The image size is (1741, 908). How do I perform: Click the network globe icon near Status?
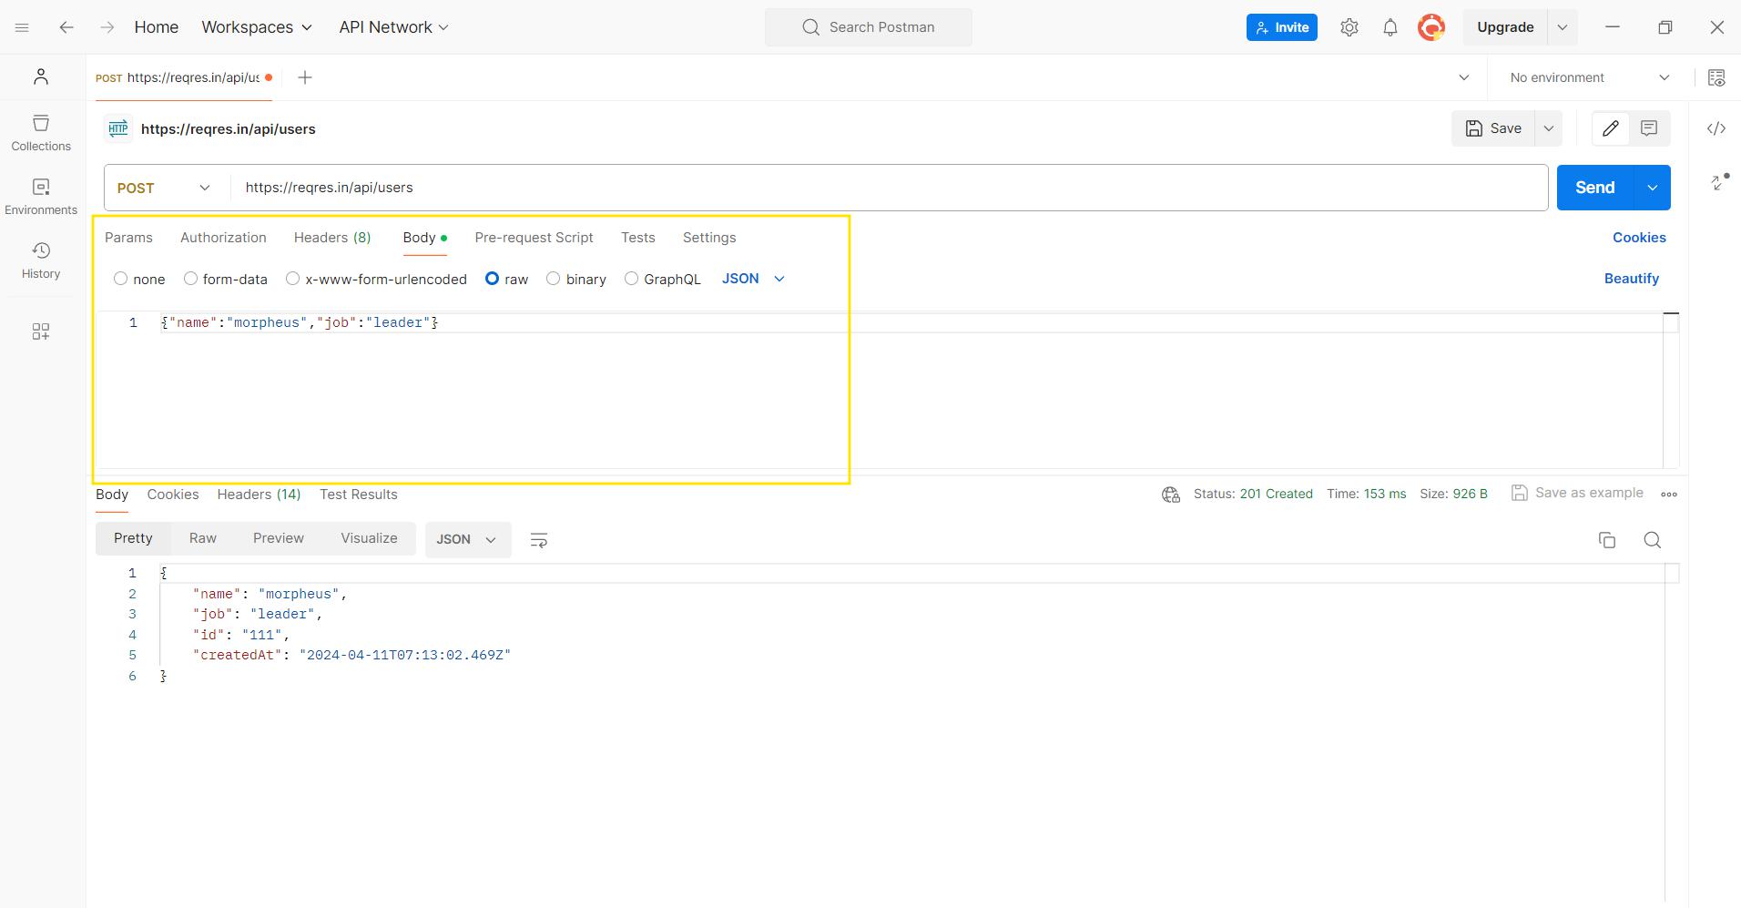[1171, 495]
